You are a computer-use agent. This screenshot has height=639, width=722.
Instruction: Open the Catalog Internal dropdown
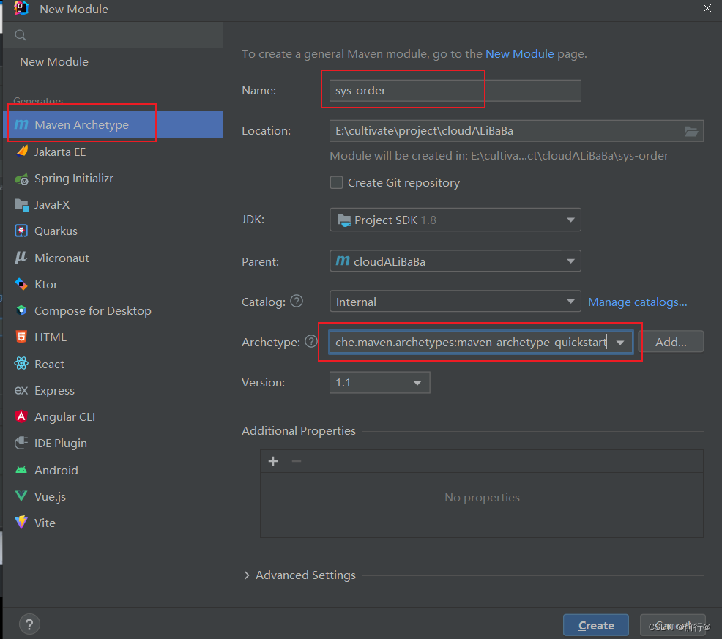(455, 302)
